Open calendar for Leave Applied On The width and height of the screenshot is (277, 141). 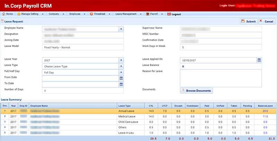pos(259,60)
